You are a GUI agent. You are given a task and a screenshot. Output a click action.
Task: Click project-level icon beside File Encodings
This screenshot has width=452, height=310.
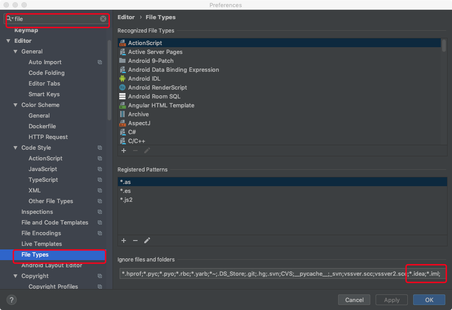pos(100,233)
